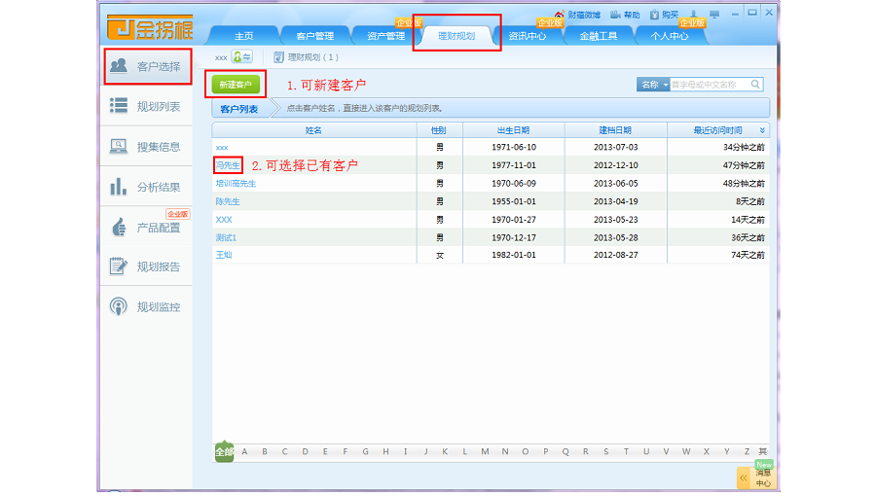
Task: Click the customer search input field
Action: (x=709, y=85)
